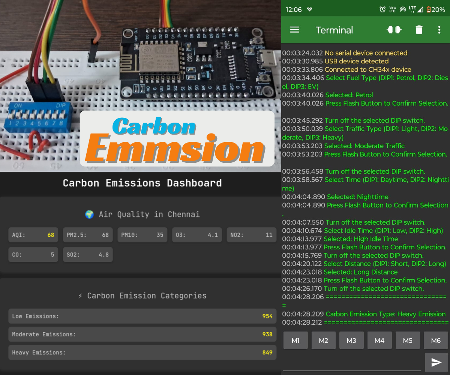This screenshot has width=450, height=375.
Task: Toggle the serial connection with the plug icon
Action: click(394, 30)
